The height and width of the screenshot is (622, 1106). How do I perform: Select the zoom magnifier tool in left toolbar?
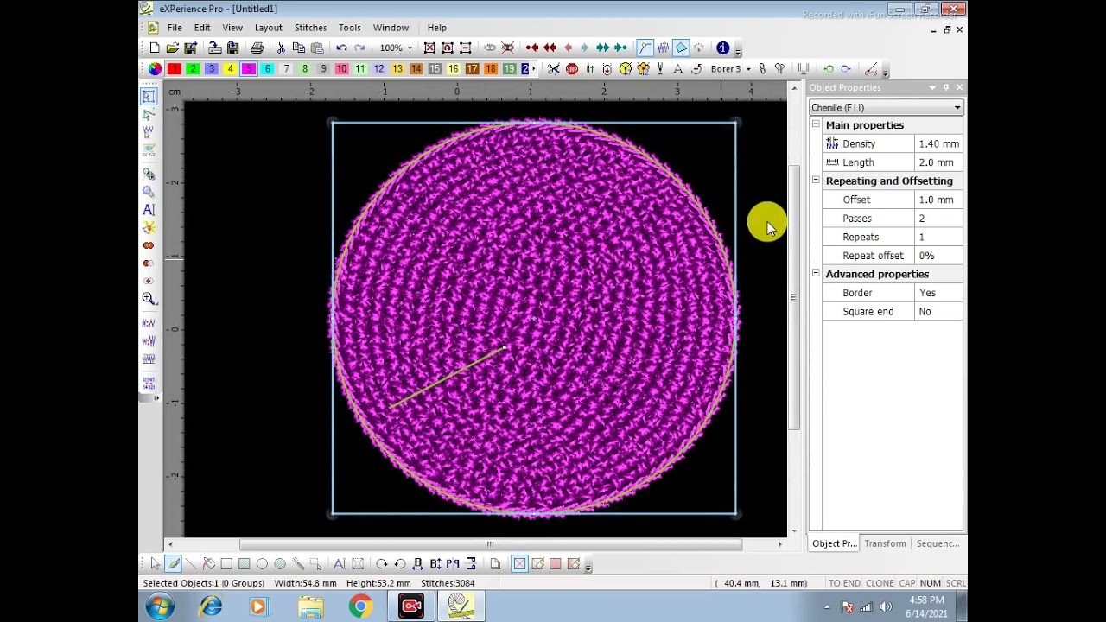(149, 299)
